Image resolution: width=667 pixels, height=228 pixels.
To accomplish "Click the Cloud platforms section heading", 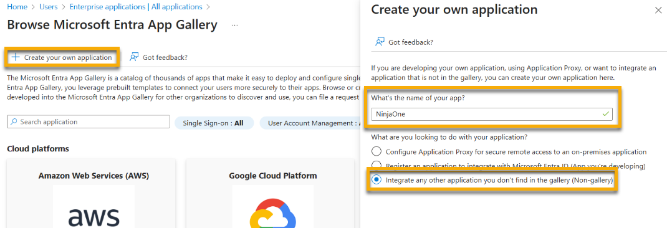I will pyautogui.click(x=38, y=148).
